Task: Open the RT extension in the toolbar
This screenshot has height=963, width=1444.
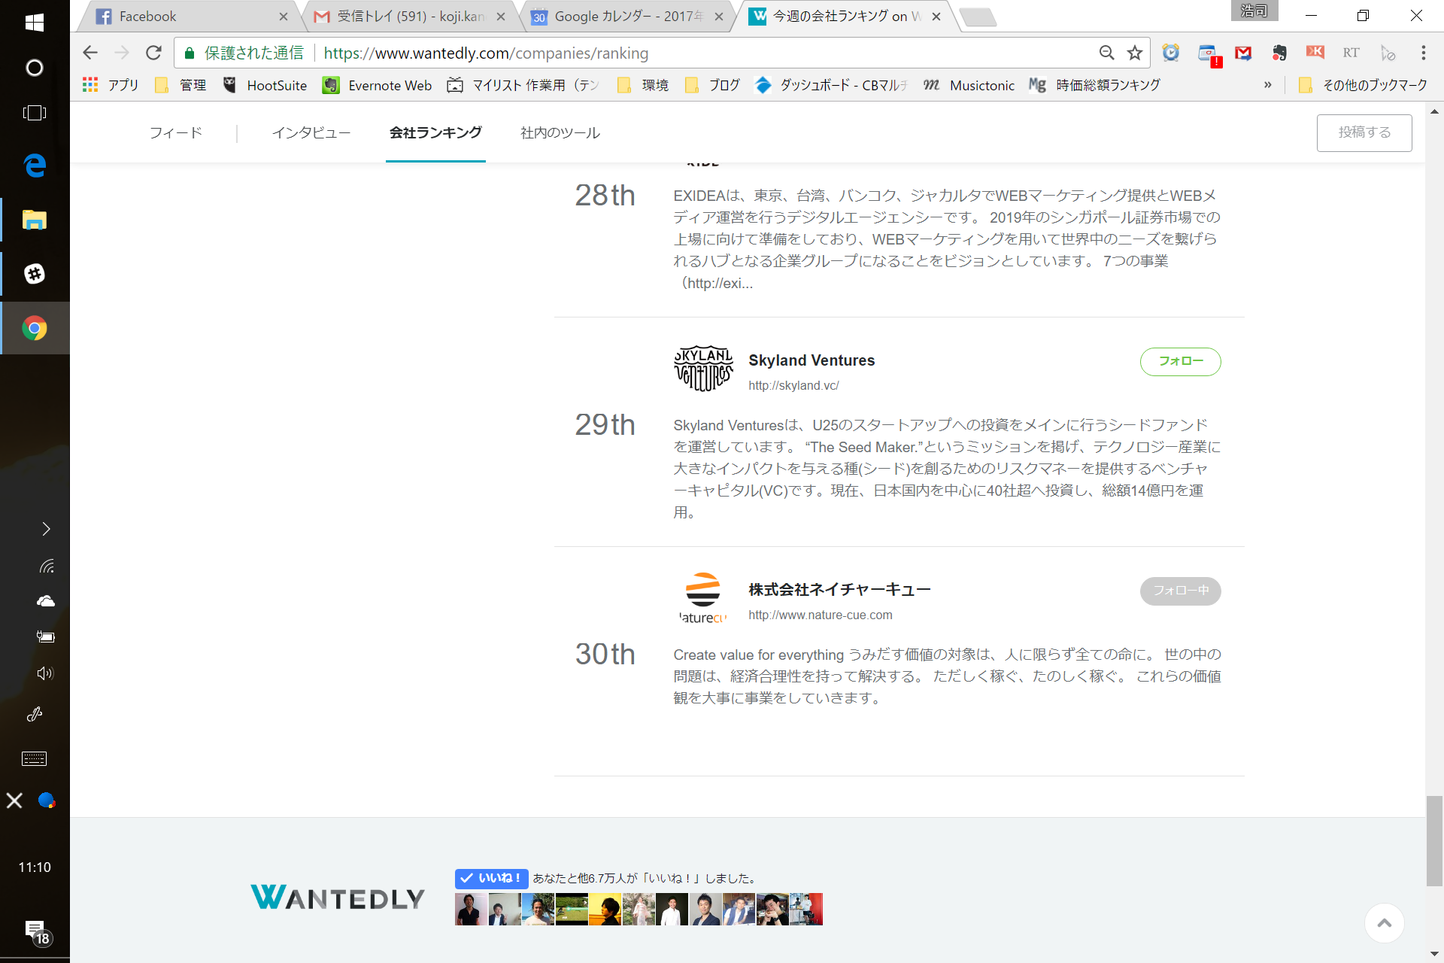Action: click(1351, 53)
